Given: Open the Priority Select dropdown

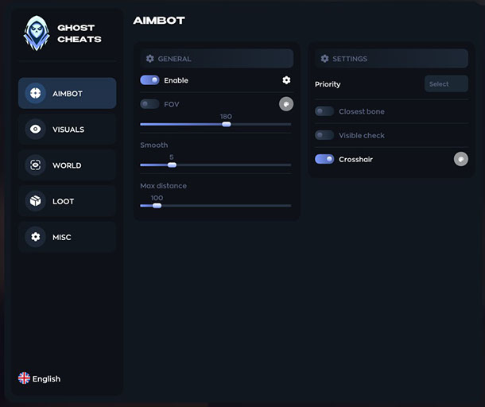Looking at the screenshot, I should (x=445, y=84).
